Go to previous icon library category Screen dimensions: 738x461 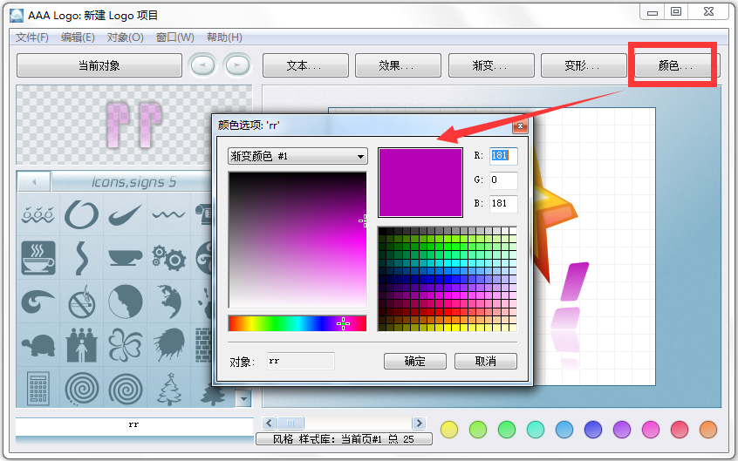(33, 182)
